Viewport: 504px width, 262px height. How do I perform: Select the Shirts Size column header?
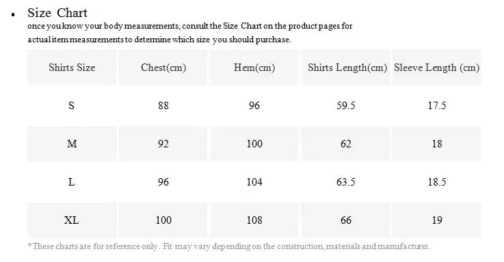72,68
